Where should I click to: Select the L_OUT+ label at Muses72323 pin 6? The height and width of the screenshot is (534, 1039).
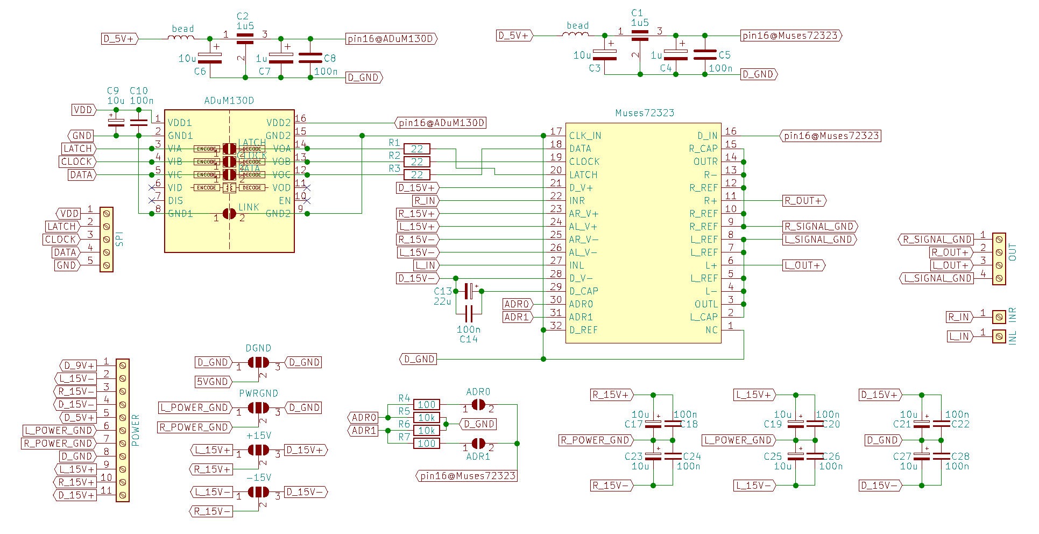click(804, 265)
